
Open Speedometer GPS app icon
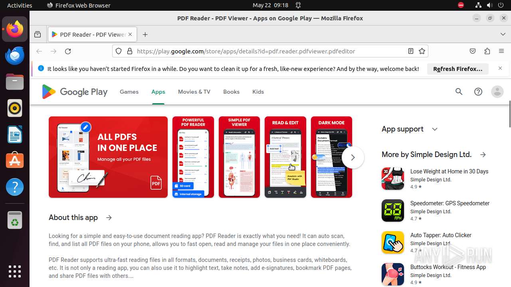(x=393, y=210)
